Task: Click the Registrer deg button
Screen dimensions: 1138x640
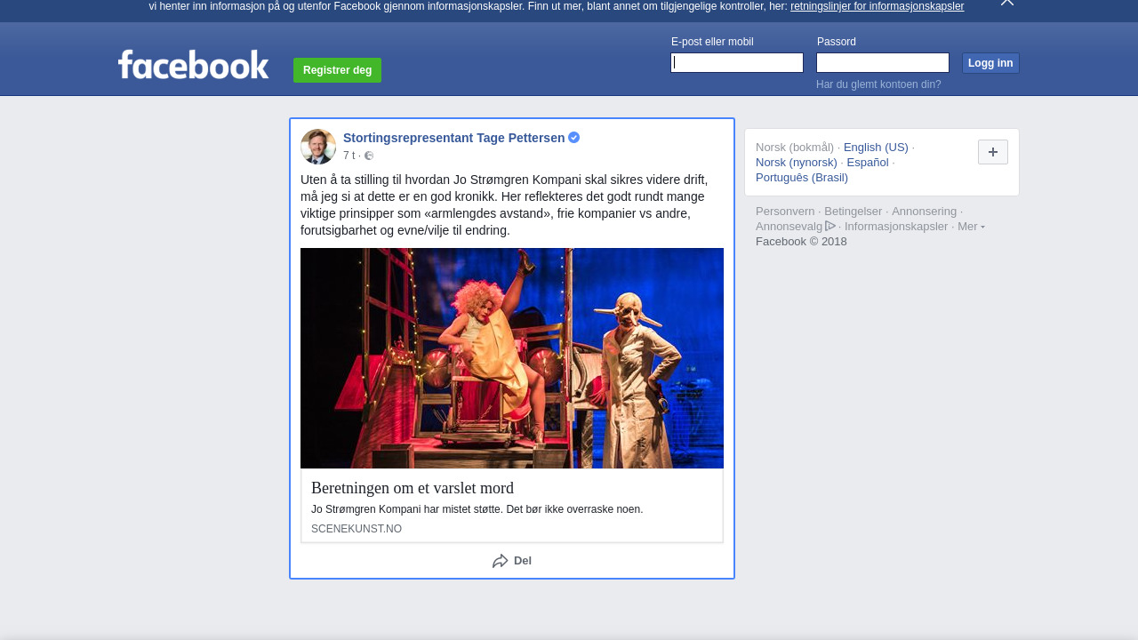Action: coord(337,70)
